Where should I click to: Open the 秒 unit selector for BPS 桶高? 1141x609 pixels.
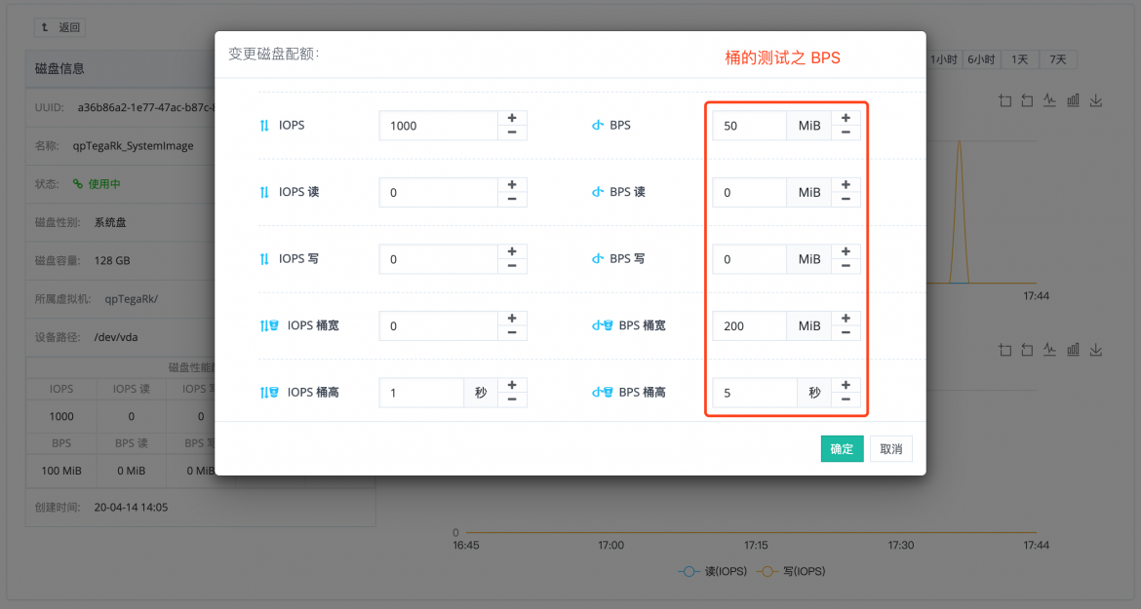point(814,394)
